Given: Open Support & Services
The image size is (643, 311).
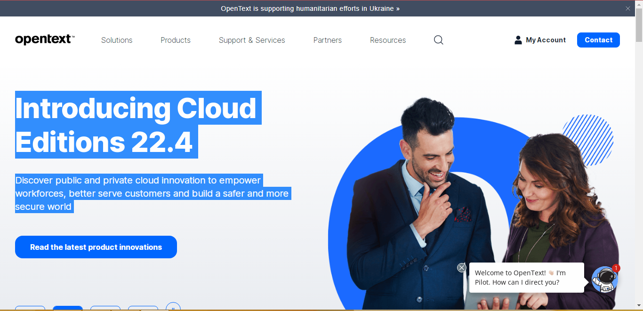Looking at the screenshot, I should coord(252,40).
